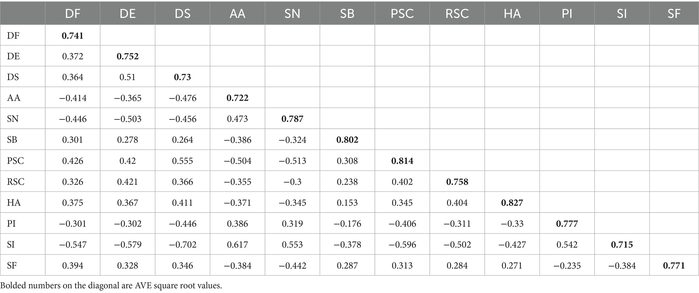
Task: Click the PI row label
Action: (x=11, y=223)
